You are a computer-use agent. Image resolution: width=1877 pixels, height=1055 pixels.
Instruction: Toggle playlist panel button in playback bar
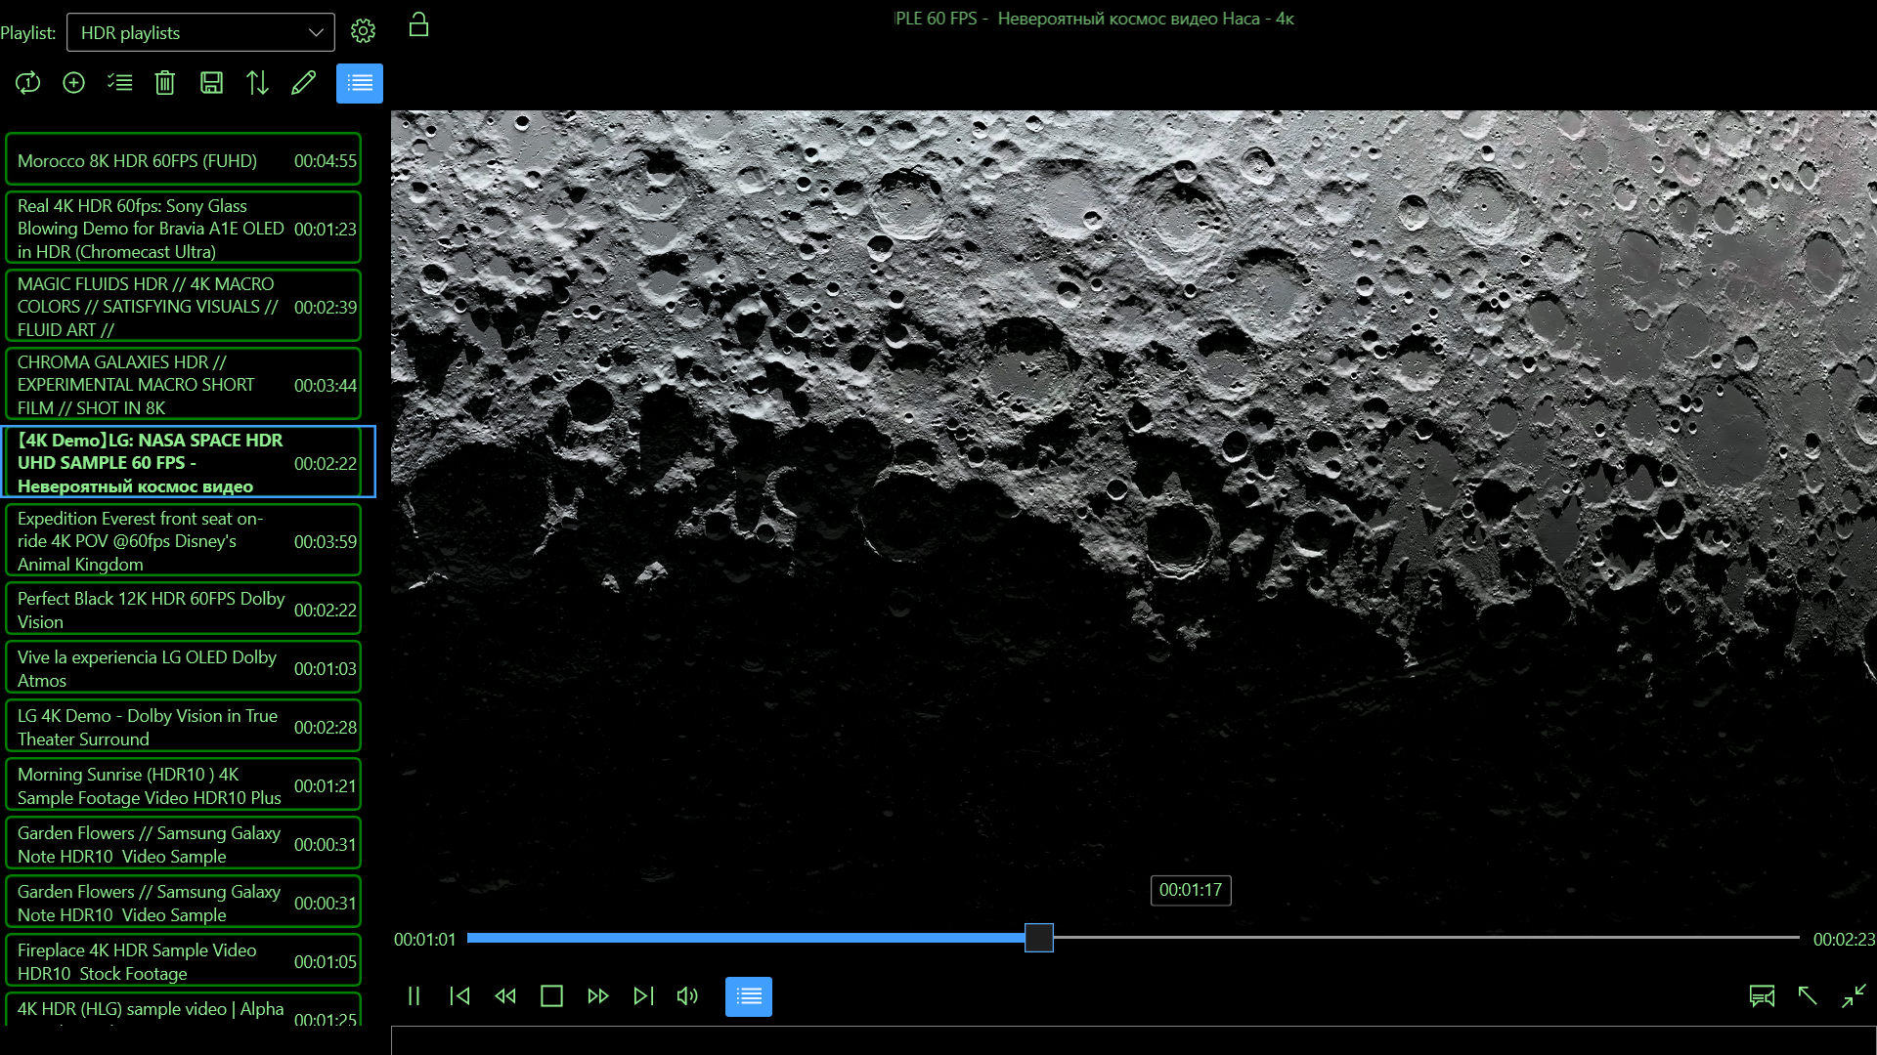click(748, 996)
